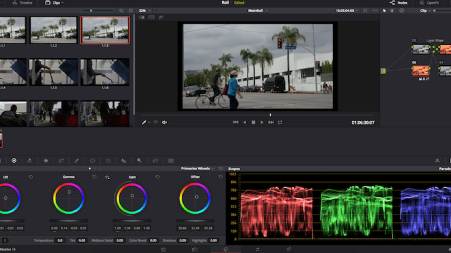This screenshot has width=451, height=253.
Task: Toggle loop playback
Action: pos(280,123)
